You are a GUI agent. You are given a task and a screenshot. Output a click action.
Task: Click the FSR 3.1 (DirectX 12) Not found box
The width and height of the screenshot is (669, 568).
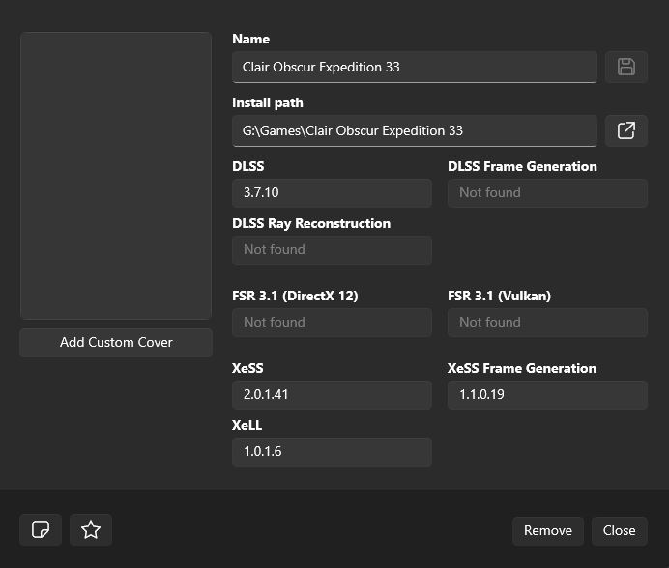point(332,323)
